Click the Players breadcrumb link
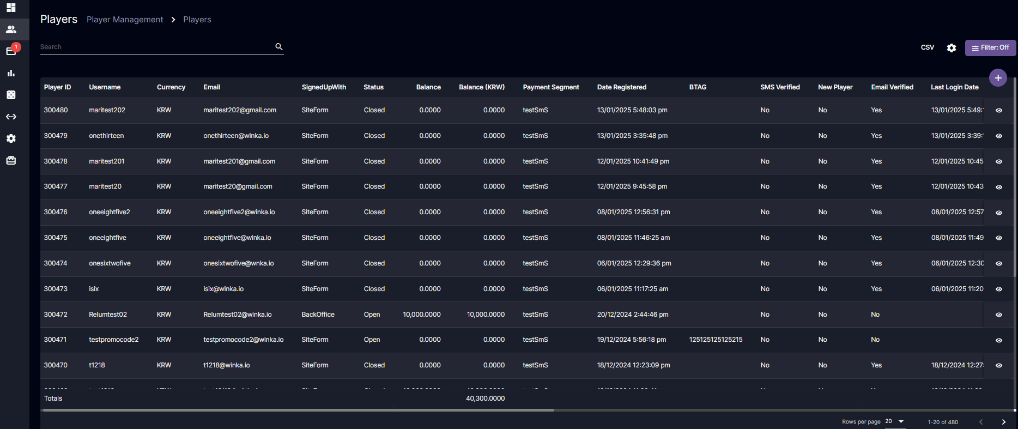The height and width of the screenshot is (429, 1018). coord(197,20)
